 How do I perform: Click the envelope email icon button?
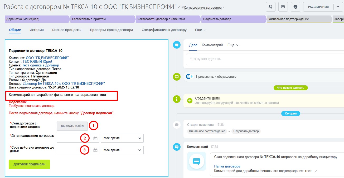[x=283, y=7]
